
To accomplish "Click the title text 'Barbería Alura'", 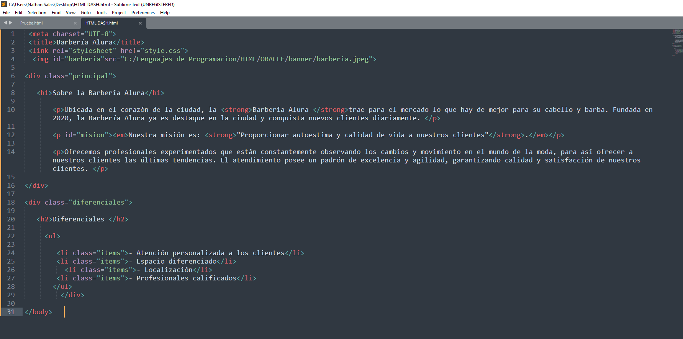I will point(85,42).
